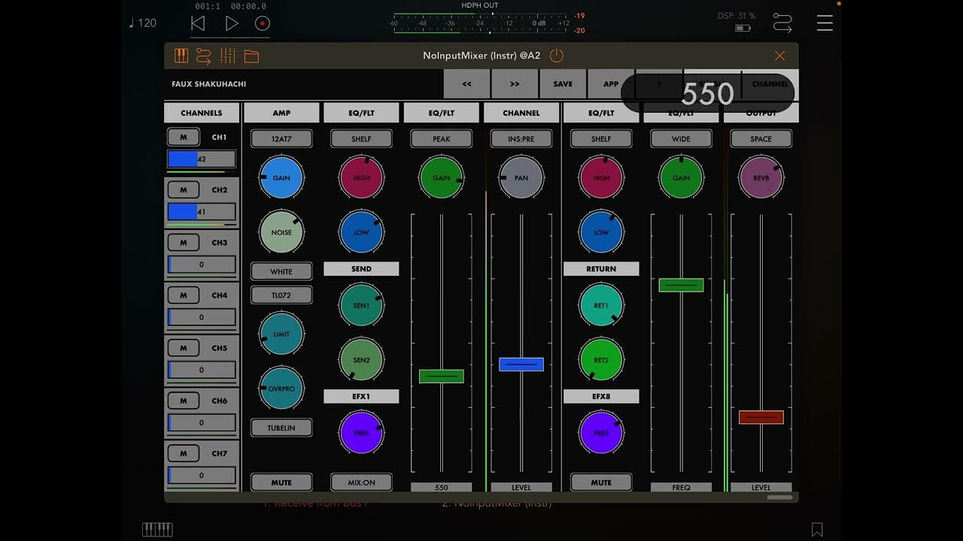Click the green PEAK GAIN knob
The height and width of the screenshot is (541, 963).
(x=442, y=178)
